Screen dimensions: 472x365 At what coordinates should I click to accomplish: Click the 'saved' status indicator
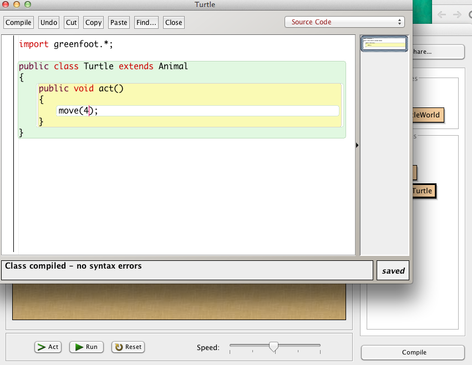click(393, 271)
